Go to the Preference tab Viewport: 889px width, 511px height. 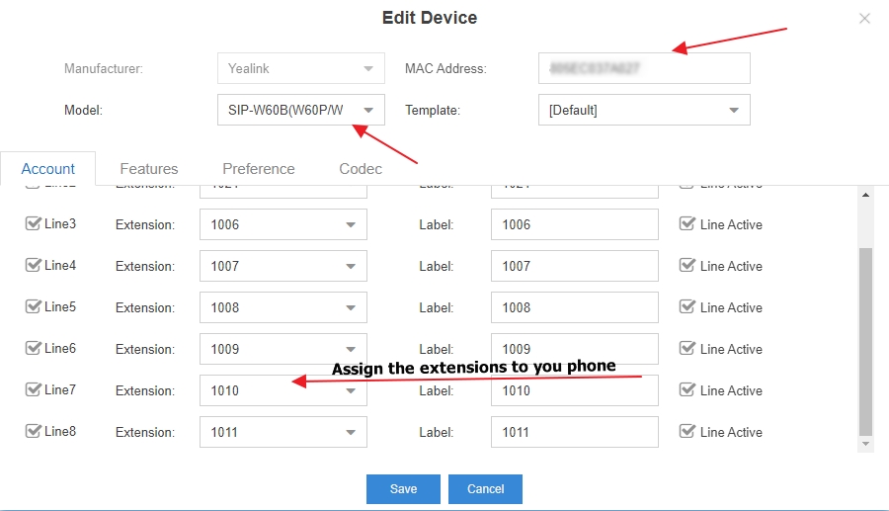(x=259, y=169)
